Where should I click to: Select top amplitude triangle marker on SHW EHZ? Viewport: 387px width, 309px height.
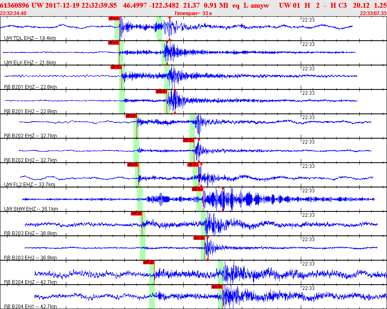click(x=223, y=189)
